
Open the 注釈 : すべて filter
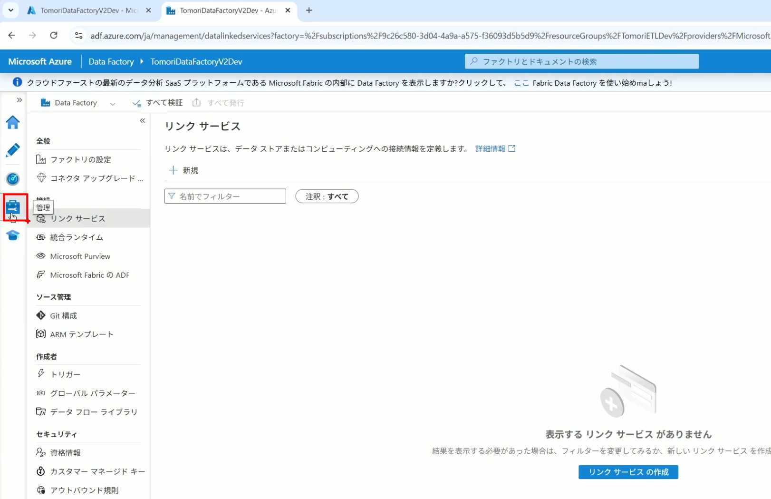tap(327, 196)
